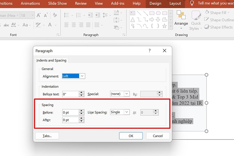The image size is (234, 156).
Task: Select the Right Arrow shape
Action: [152, 20]
